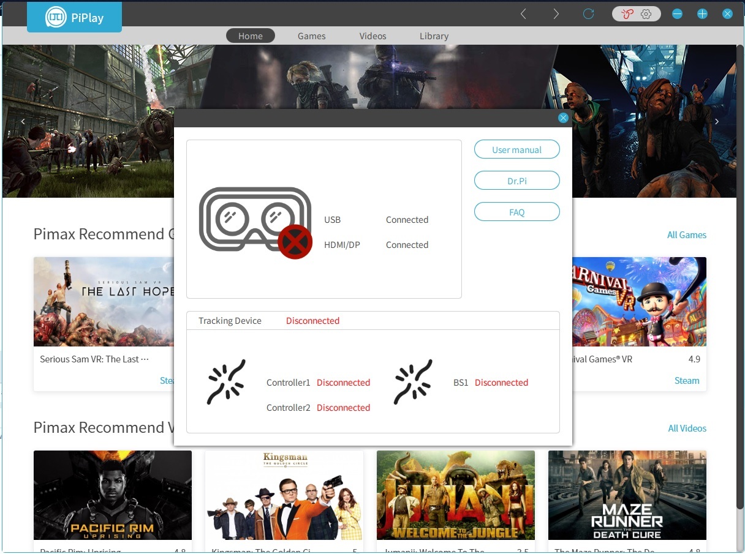
Task: Click the Connected status next to USB
Action: point(407,220)
